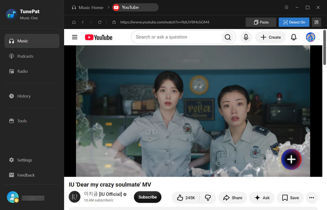
Task: Open the TunePat hamburger menu
Action: click(x=287, y=7)
